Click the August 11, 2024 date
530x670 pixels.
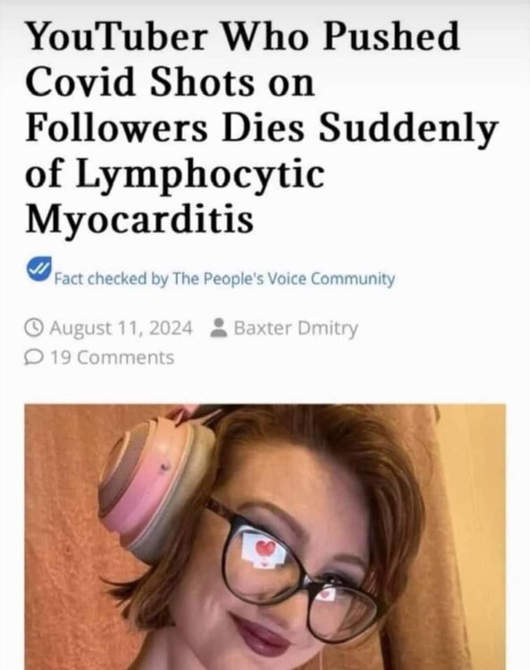click(x=122, y=328)
